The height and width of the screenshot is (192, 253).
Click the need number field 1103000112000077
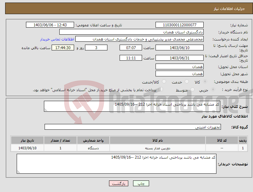180,25
